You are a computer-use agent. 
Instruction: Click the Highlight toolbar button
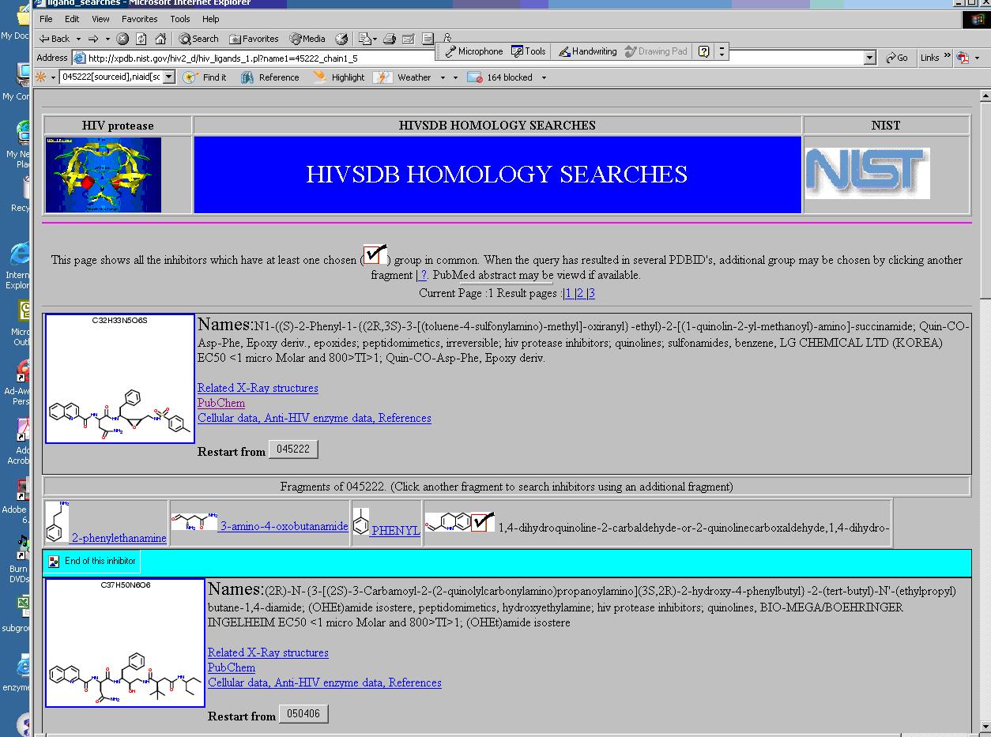pyautogui.click(x=339, y=77)
